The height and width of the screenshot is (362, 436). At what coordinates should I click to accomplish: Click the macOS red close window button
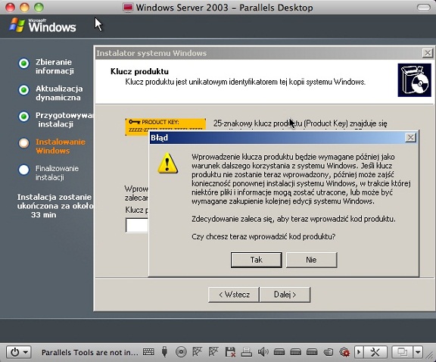pyautogui.click(x=10, y=8)
